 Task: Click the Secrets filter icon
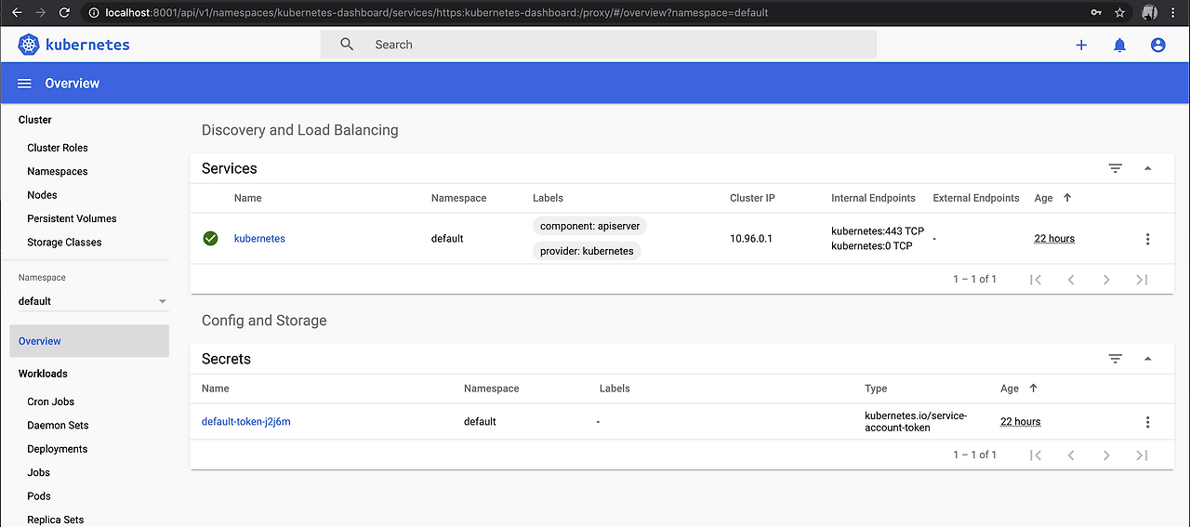coord(1116,359)
